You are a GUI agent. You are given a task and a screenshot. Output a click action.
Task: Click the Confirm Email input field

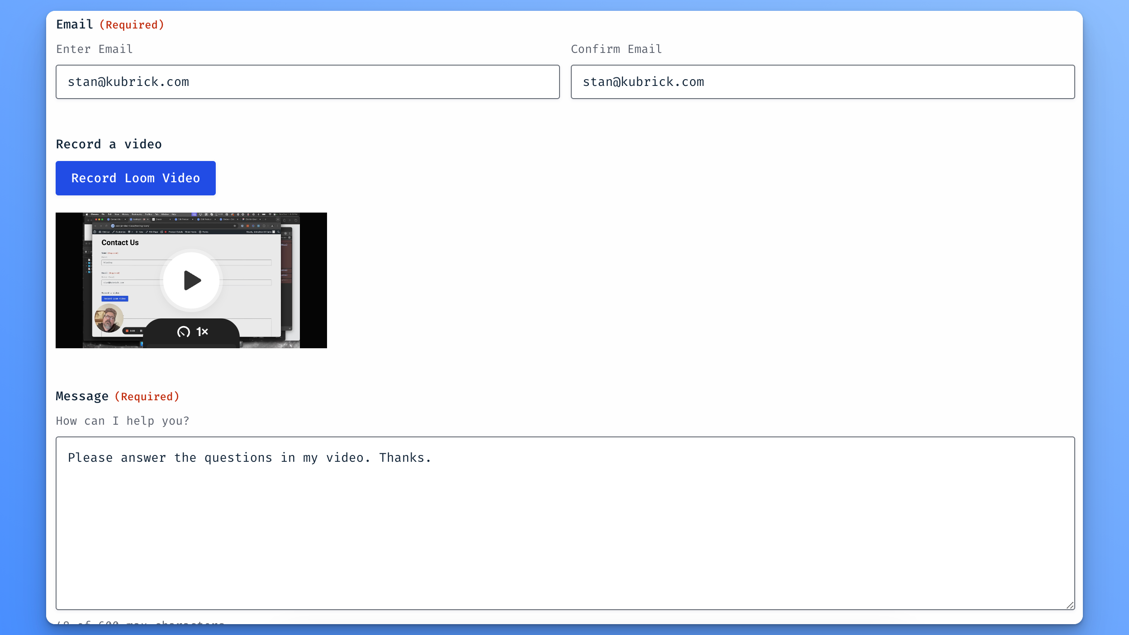pos(823,82)
